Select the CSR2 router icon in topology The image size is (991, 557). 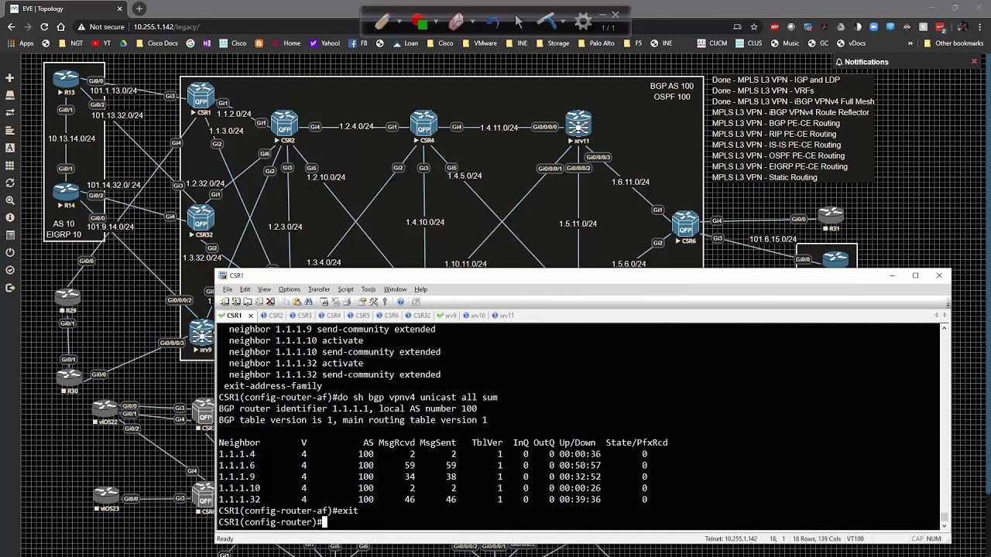(284, 124)
